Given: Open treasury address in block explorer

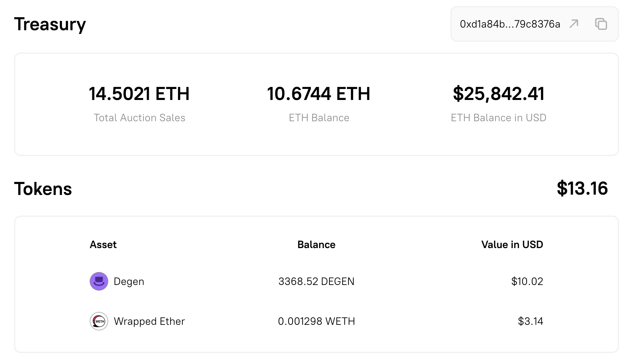Looking at the screenshot, I should click(x=574, y=24).
